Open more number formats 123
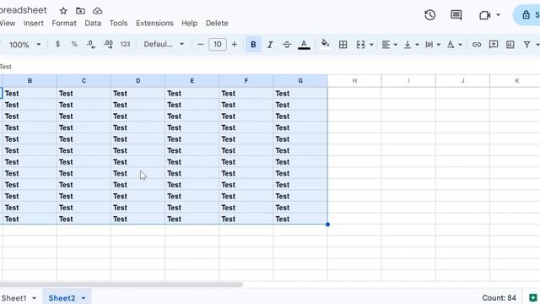The height and width of the screenshot is (304, 540). tap(125, 44)
